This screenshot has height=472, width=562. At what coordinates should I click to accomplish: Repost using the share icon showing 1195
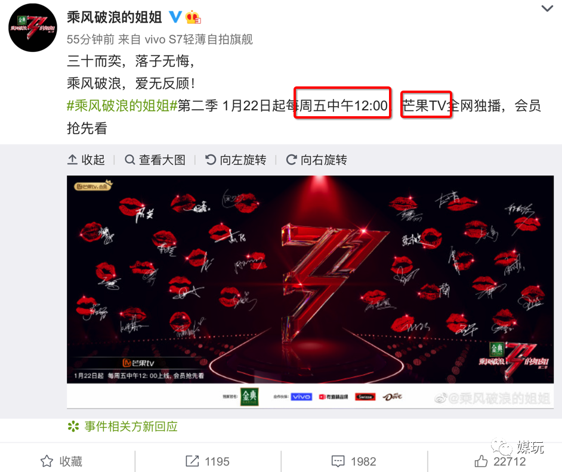tap(192, 461)
